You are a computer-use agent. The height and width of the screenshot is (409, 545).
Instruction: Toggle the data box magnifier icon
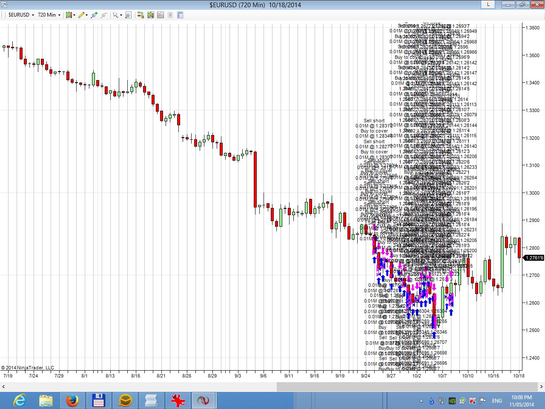(129, 15)
